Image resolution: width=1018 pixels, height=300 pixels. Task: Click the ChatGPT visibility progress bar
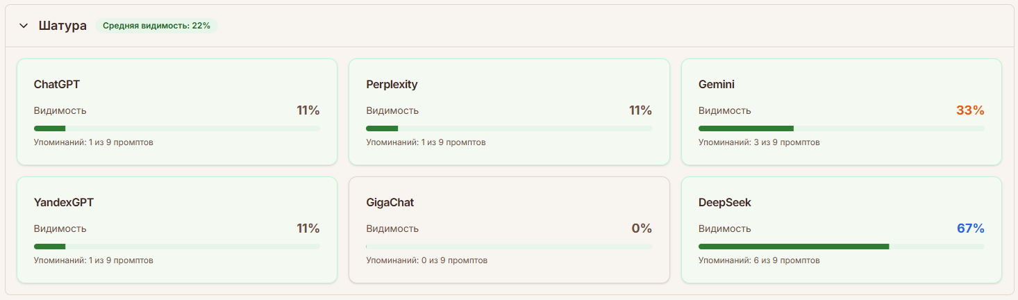176,128
